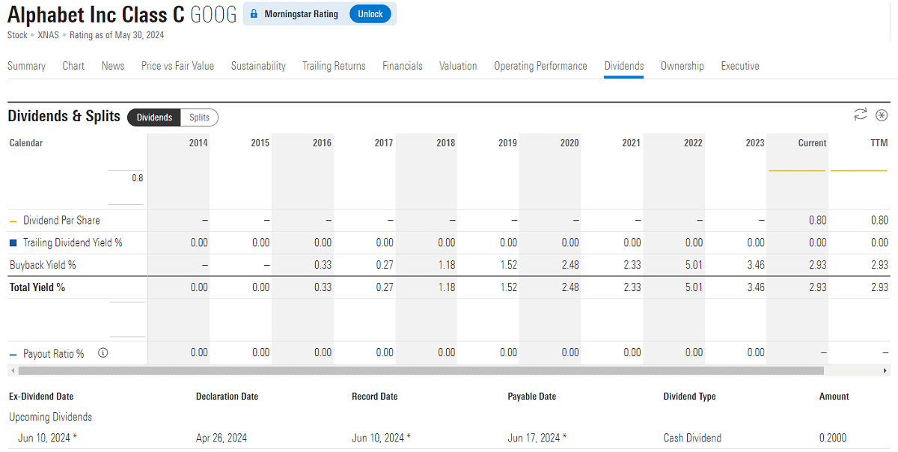Click the Morningstar Rating label
898x452 pixels.
(301, 14)
